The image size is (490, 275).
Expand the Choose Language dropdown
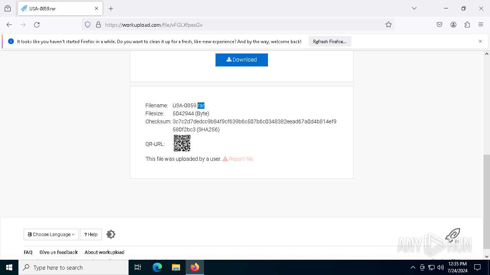[51, 235]
